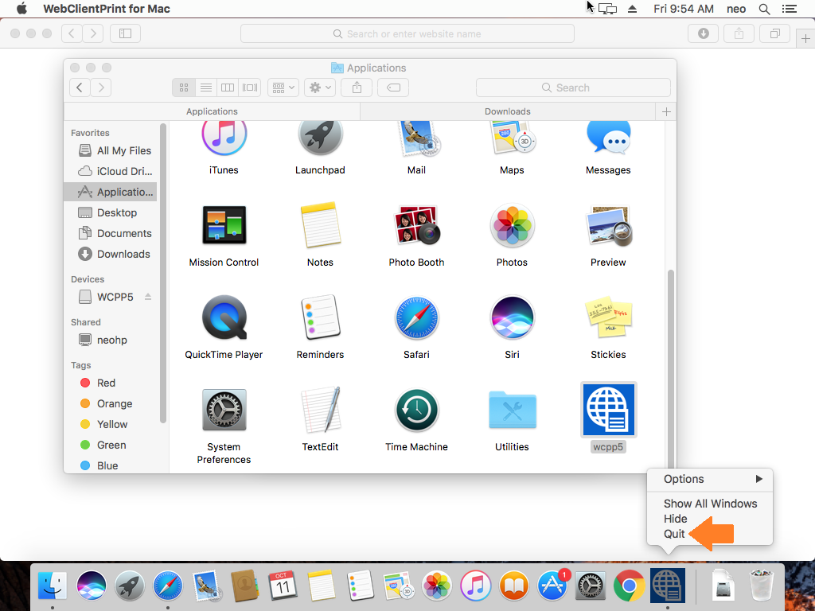Add a new Finder tab
815x611 pixels.
[666, 111]
